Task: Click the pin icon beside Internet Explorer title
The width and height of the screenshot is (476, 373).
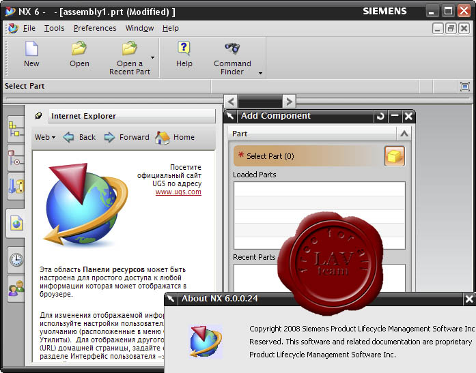Action: [38, 116]
